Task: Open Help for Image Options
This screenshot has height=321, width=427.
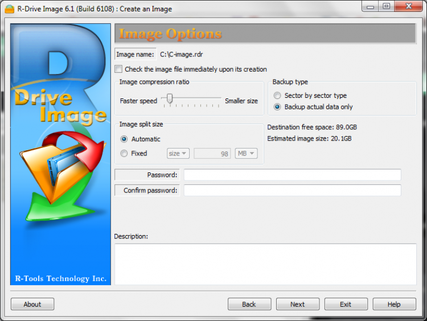Action: (395, 304)
